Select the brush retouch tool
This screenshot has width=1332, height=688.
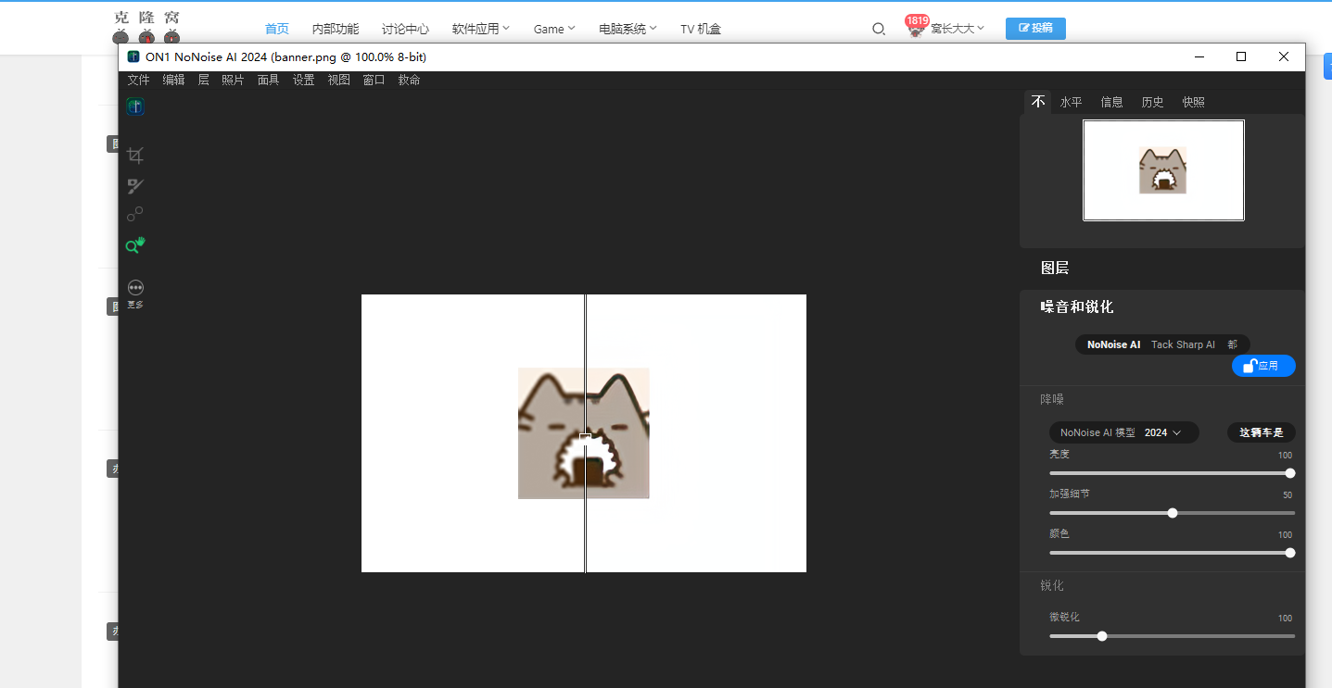click(x=135, y=185)
